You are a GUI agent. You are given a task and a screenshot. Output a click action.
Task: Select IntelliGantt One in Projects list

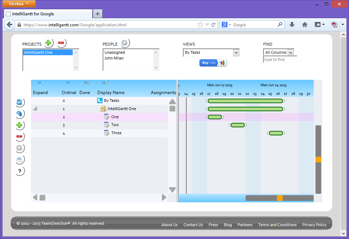point(48,52)
